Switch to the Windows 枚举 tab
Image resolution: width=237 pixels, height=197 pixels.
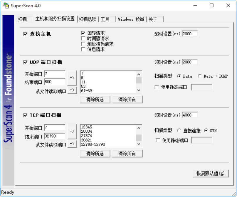coord(131,19)
